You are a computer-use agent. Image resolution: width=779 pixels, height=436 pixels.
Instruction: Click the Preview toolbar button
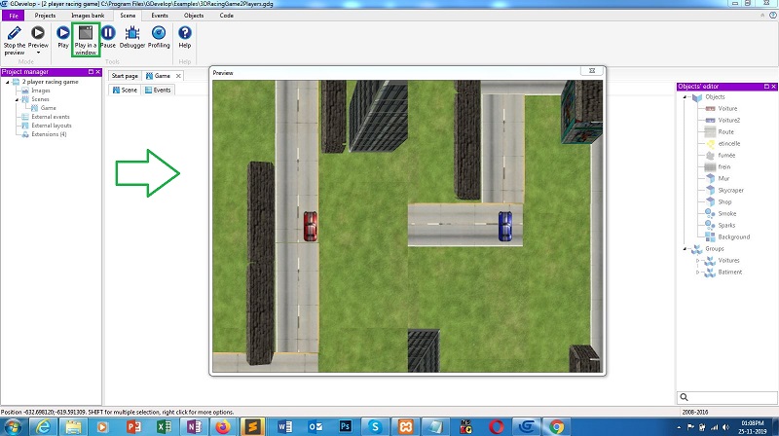38,37
